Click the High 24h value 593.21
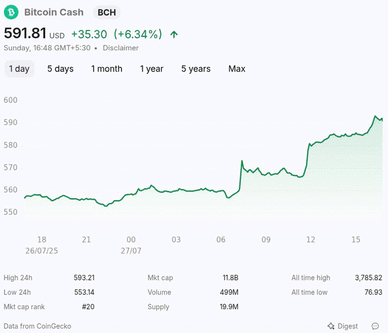This screenshot has width=388, height=333. click(x=84, y=278)
